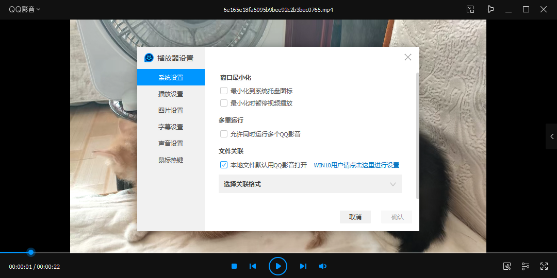Click the 窗口最小化 section heading
Image resolution: width=557 pixels, height=278 pixels.
coord(236,78)
